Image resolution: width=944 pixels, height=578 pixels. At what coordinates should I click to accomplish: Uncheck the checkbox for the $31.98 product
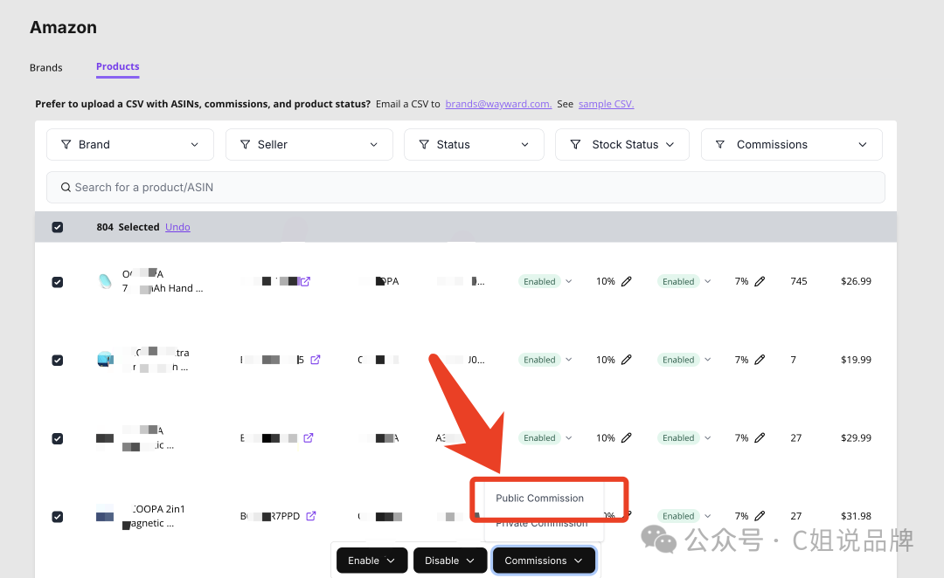coord(58,516)
